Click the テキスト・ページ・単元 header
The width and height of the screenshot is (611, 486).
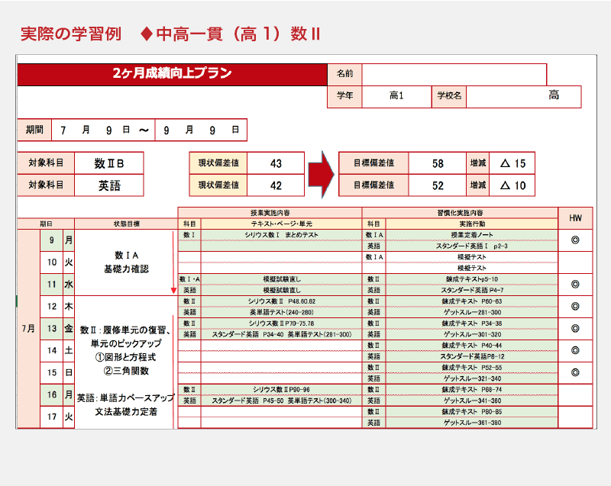pos(281,224)
